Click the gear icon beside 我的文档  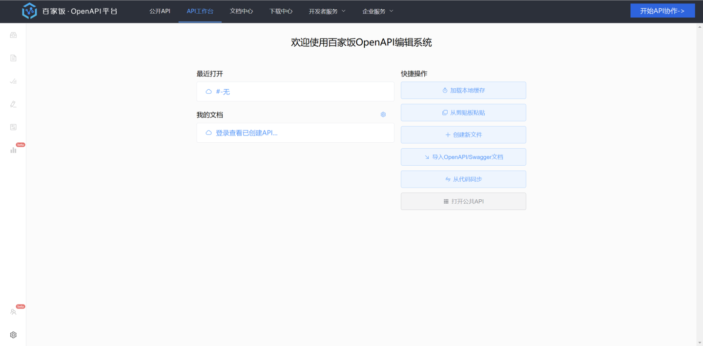[x=383, y=115]
